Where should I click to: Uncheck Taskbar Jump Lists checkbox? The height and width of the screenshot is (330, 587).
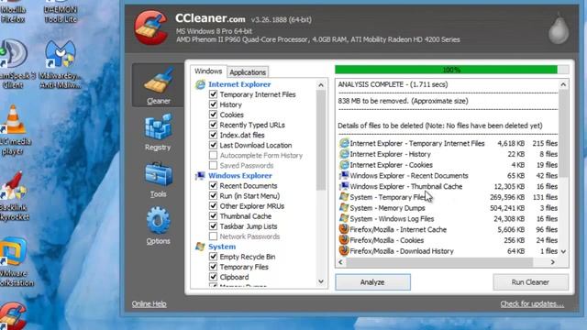pos(213,226)
